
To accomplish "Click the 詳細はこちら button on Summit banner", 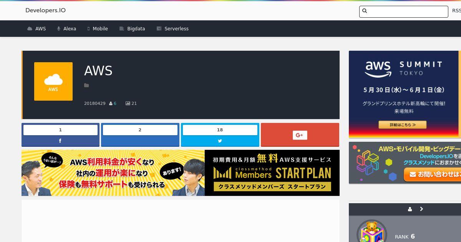I will pyautogui.click(x=403, y=125).
